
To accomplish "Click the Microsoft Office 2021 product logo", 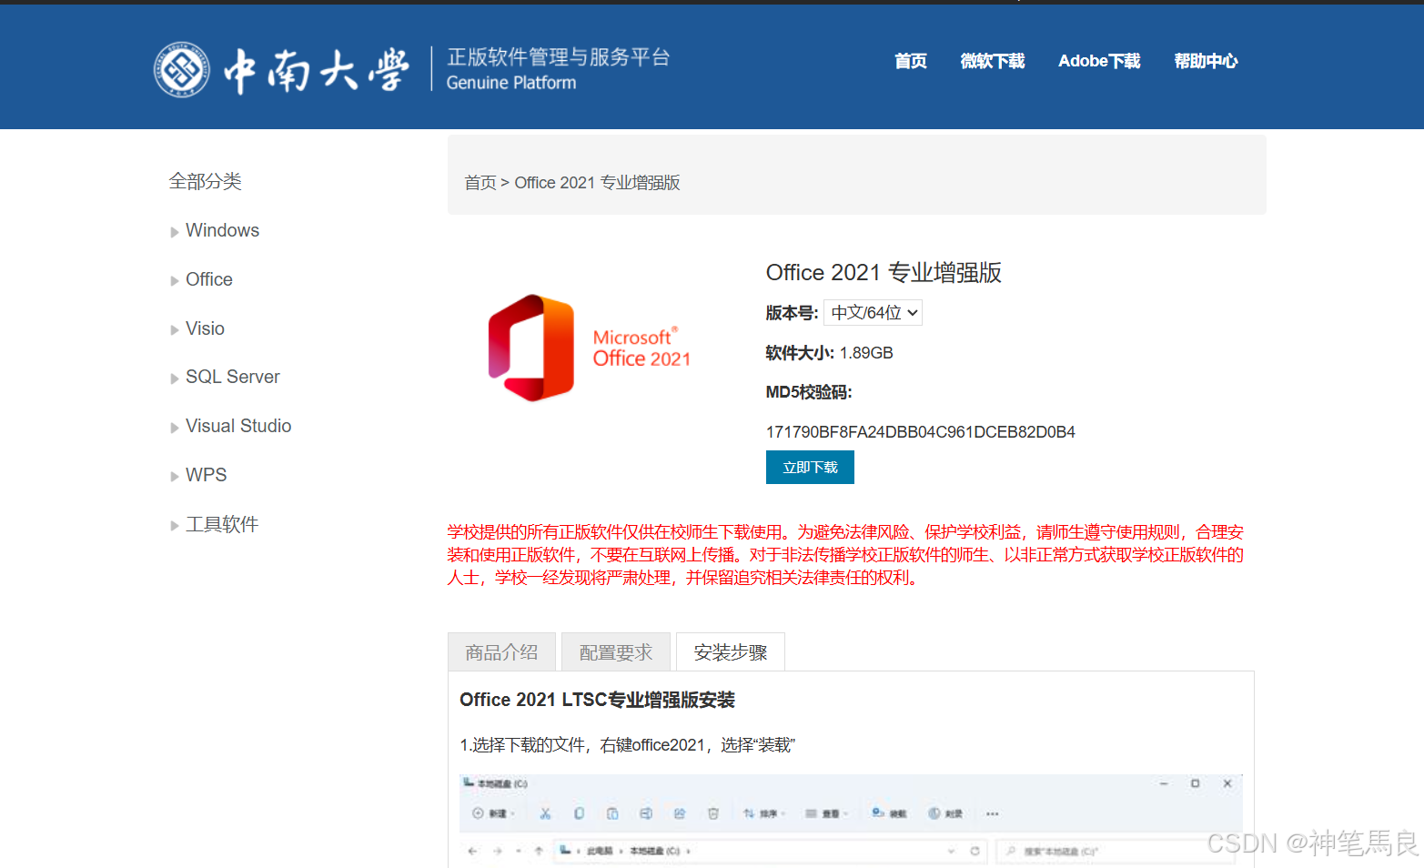I will (x=590, y=348).
